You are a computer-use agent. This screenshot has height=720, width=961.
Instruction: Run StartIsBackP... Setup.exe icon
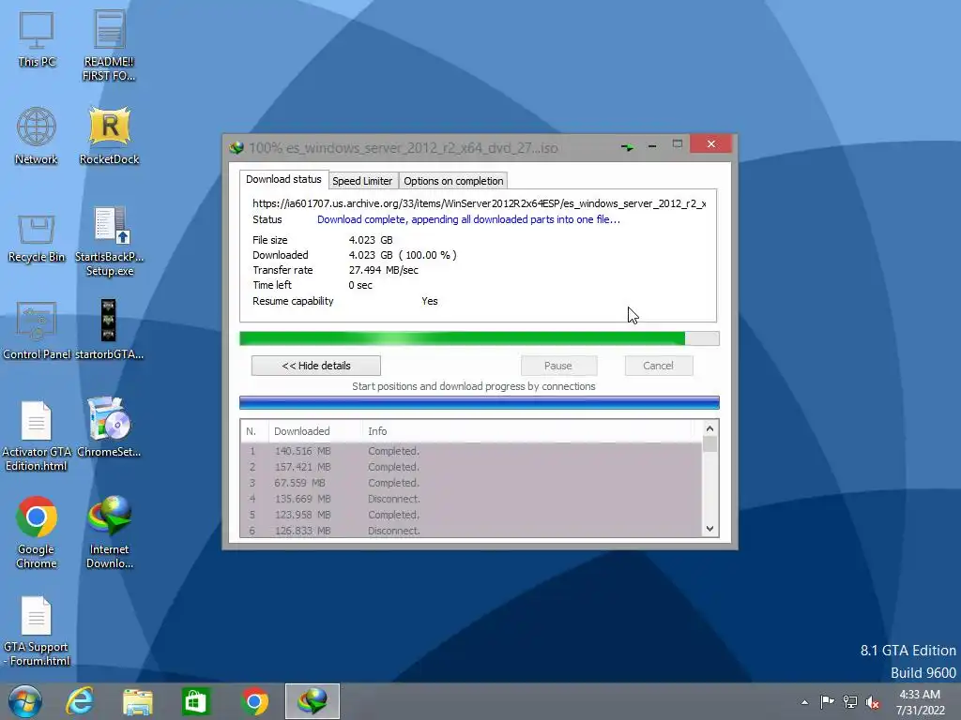point(109,241)
